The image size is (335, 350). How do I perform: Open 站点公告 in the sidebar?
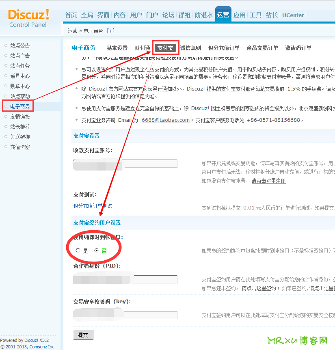point(20,45)
